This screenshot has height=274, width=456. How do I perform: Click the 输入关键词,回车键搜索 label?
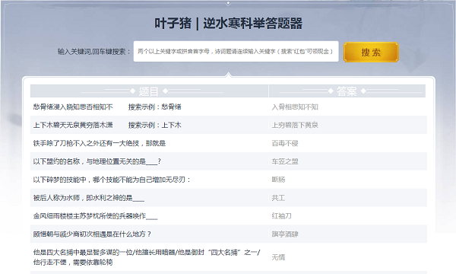click(x=94, y=52)
